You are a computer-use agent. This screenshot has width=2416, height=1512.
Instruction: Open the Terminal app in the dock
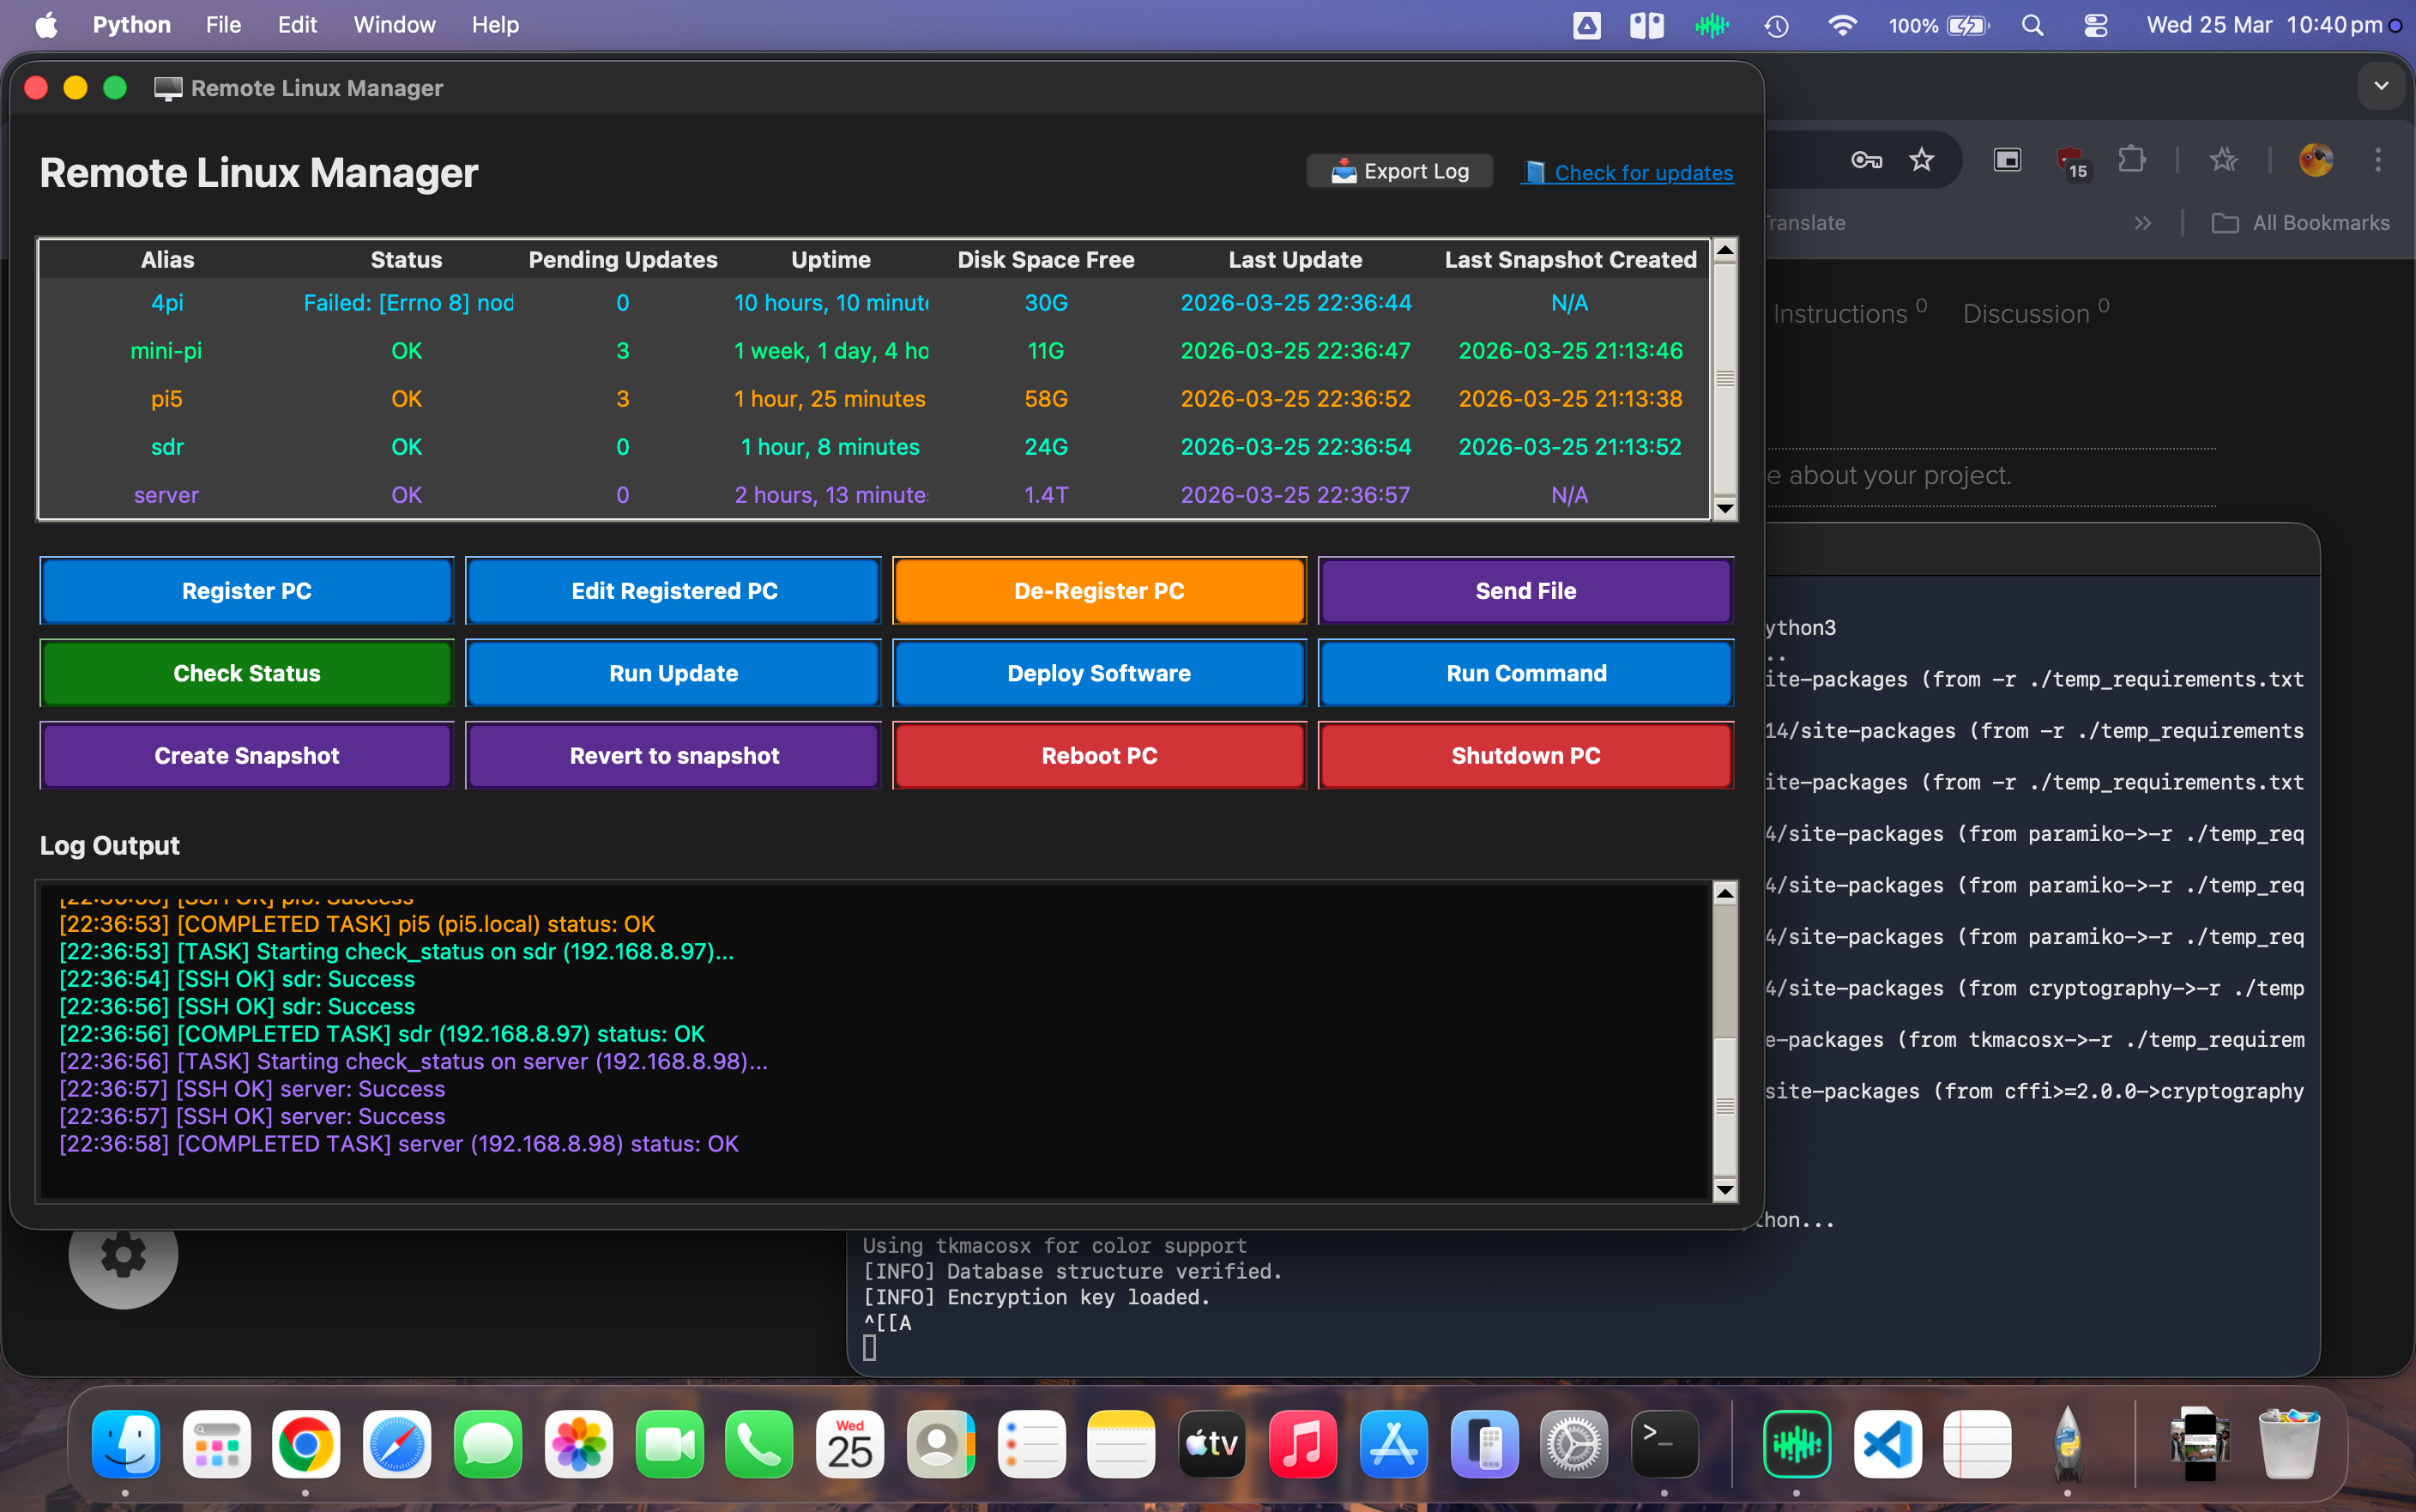(x=1664, y=1444)
